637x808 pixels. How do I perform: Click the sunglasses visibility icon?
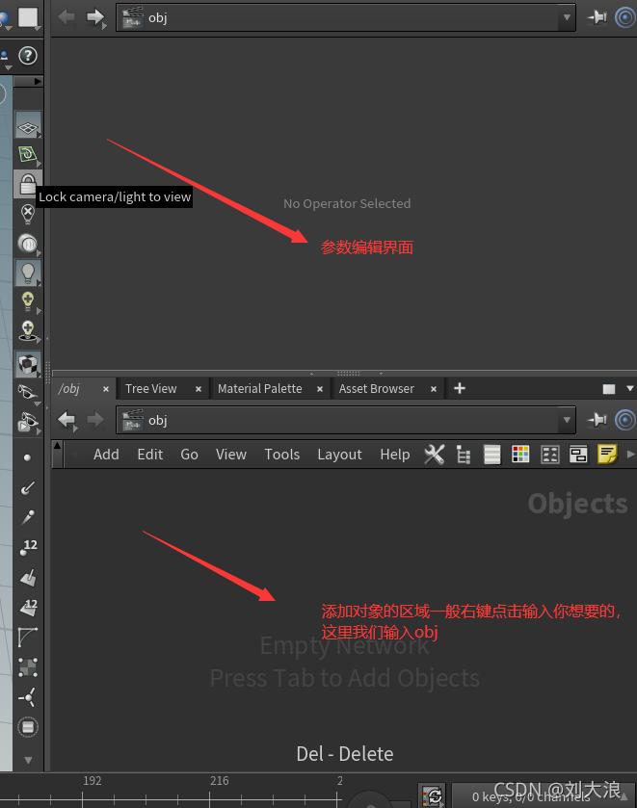27,392
